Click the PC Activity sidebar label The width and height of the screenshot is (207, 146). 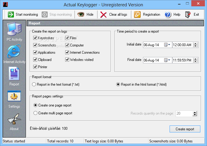(14, 40)
